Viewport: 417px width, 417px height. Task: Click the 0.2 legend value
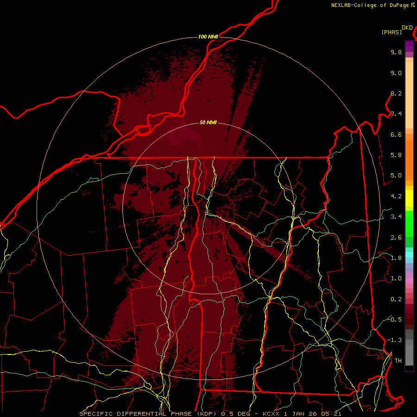click(x=396, y=299)
